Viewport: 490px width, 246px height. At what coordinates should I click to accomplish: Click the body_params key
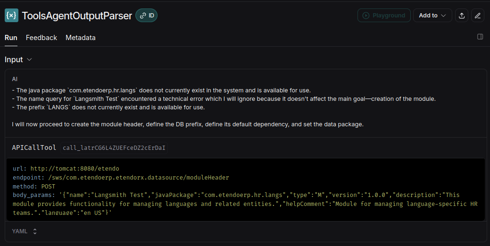[34, 195]
